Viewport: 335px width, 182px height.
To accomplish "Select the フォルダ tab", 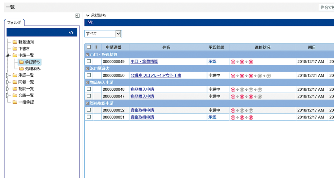I will [x=14, y=23].
